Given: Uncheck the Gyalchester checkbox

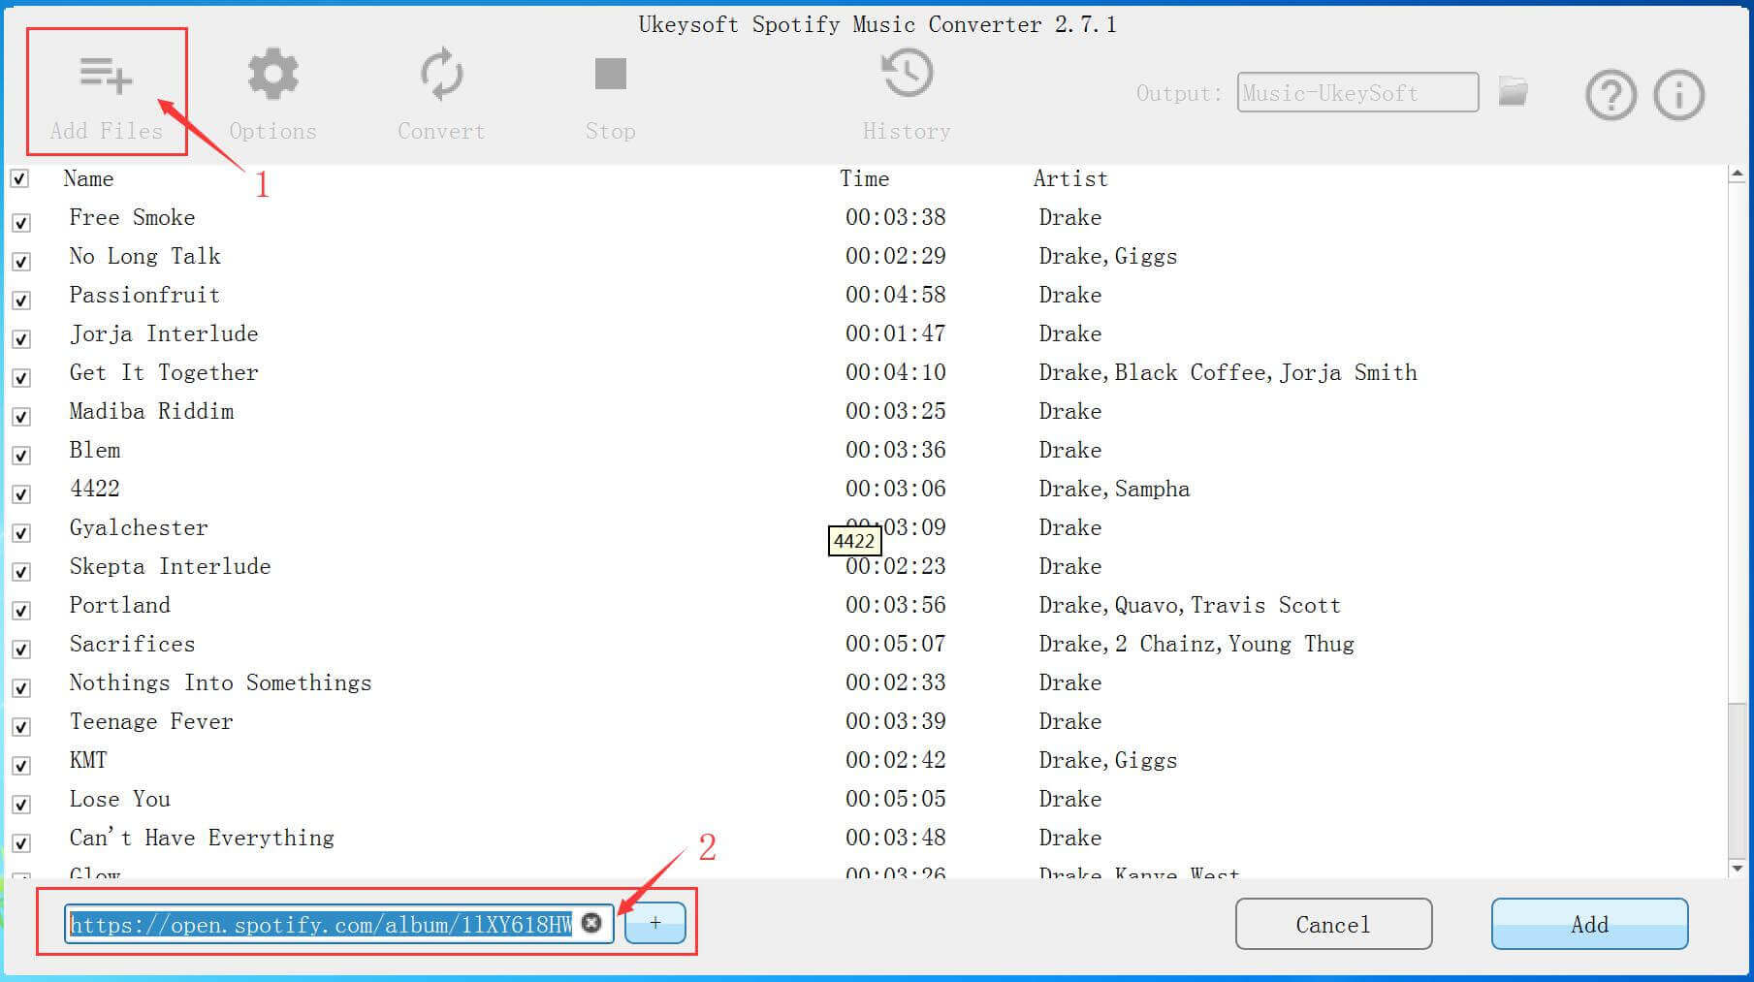Looking at the screenshot, I should click(20, 533).
